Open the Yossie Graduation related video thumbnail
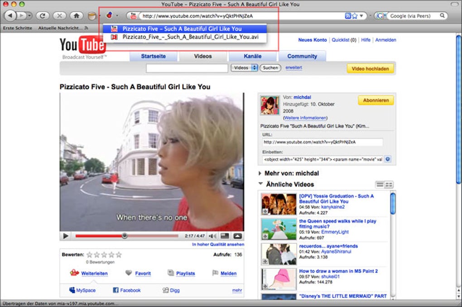 [x=279, y=204]
